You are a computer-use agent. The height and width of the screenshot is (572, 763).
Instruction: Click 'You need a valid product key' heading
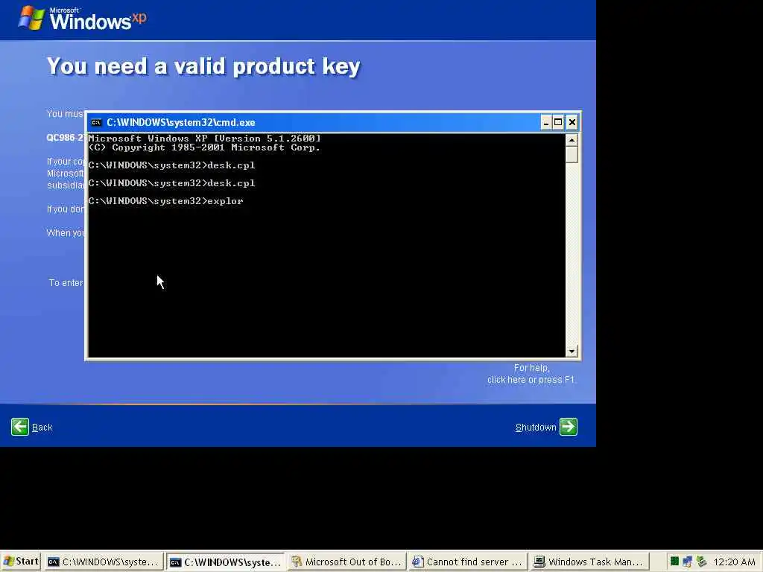tap(203, 66)
